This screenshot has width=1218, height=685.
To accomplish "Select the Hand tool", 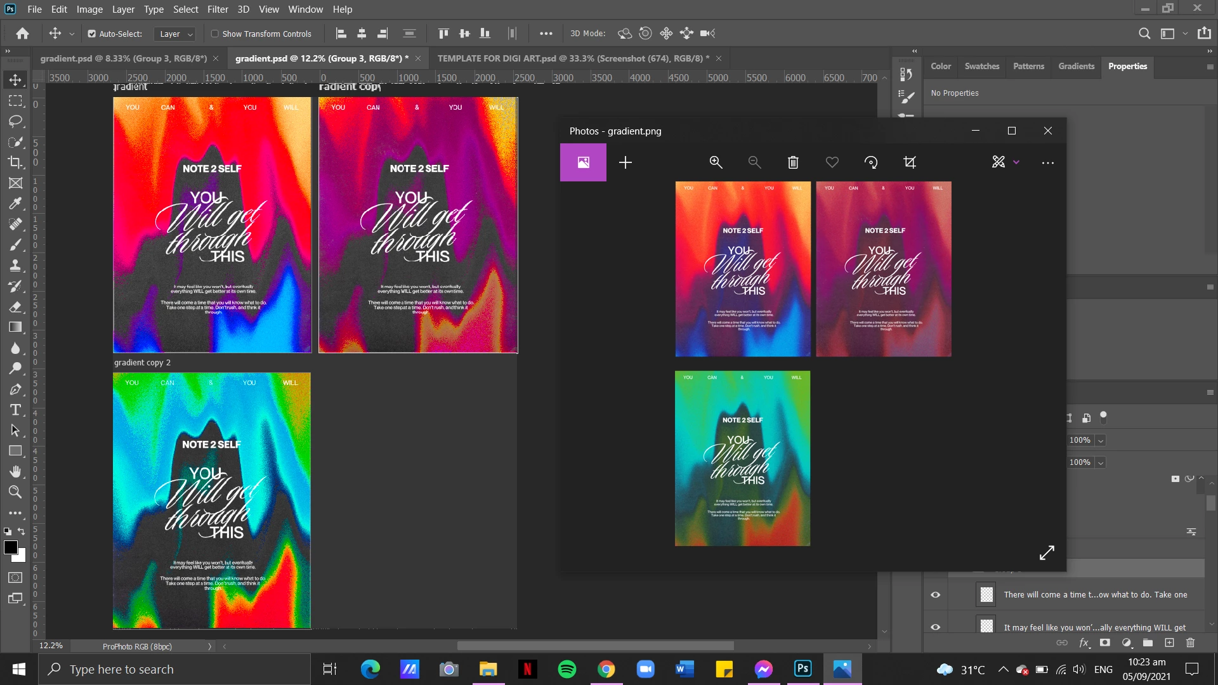I will pyautogui.click(x=15, y=471).
